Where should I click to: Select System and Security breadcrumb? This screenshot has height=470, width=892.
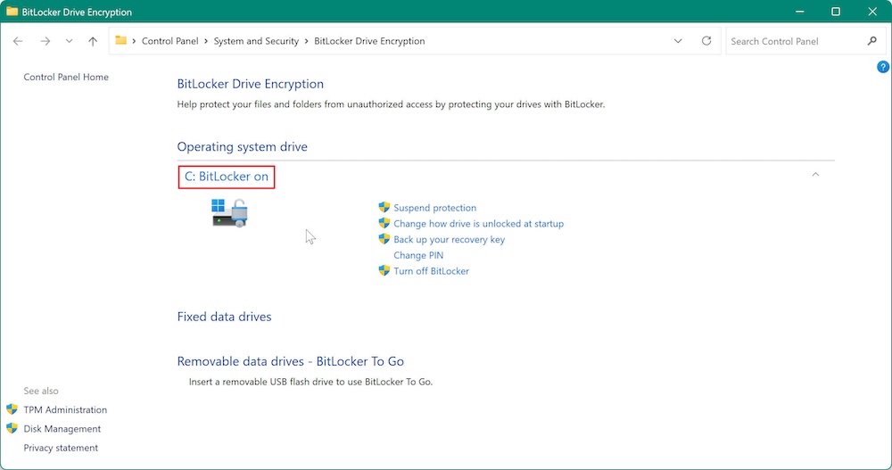tap(256, 41)
